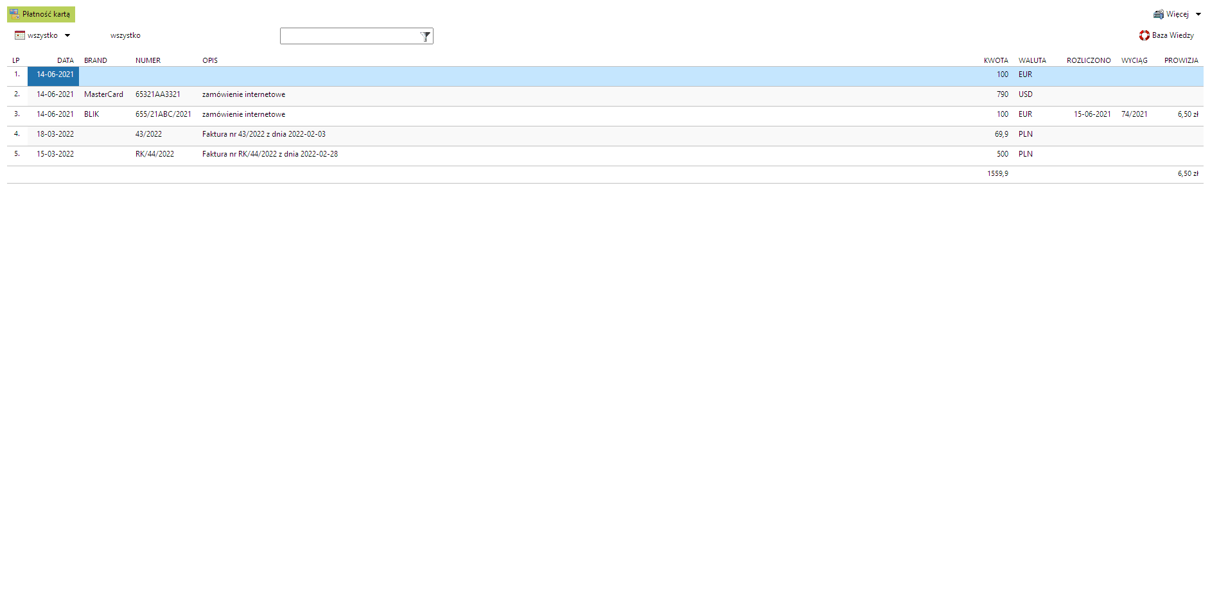This screenshot has width=1210, height=606.
Task: Click the Więcej printer icon
Action: (x=1158, y=14)
